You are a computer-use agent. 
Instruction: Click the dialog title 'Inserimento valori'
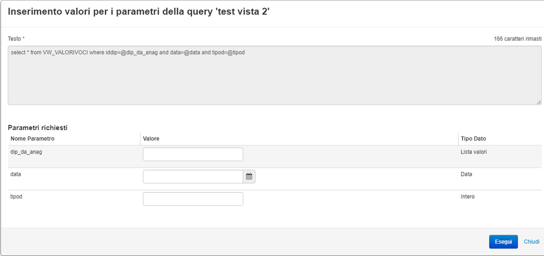coord(138,12)
